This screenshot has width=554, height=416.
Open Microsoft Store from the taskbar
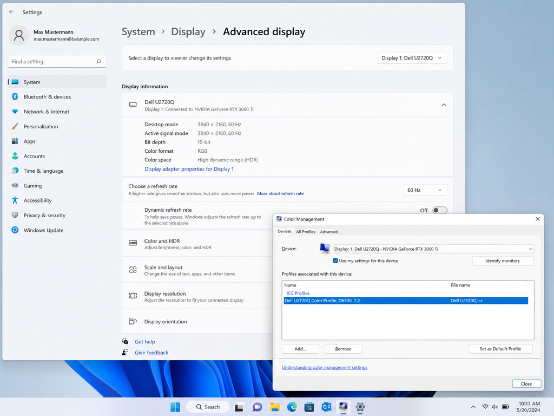tap(309, 407)
